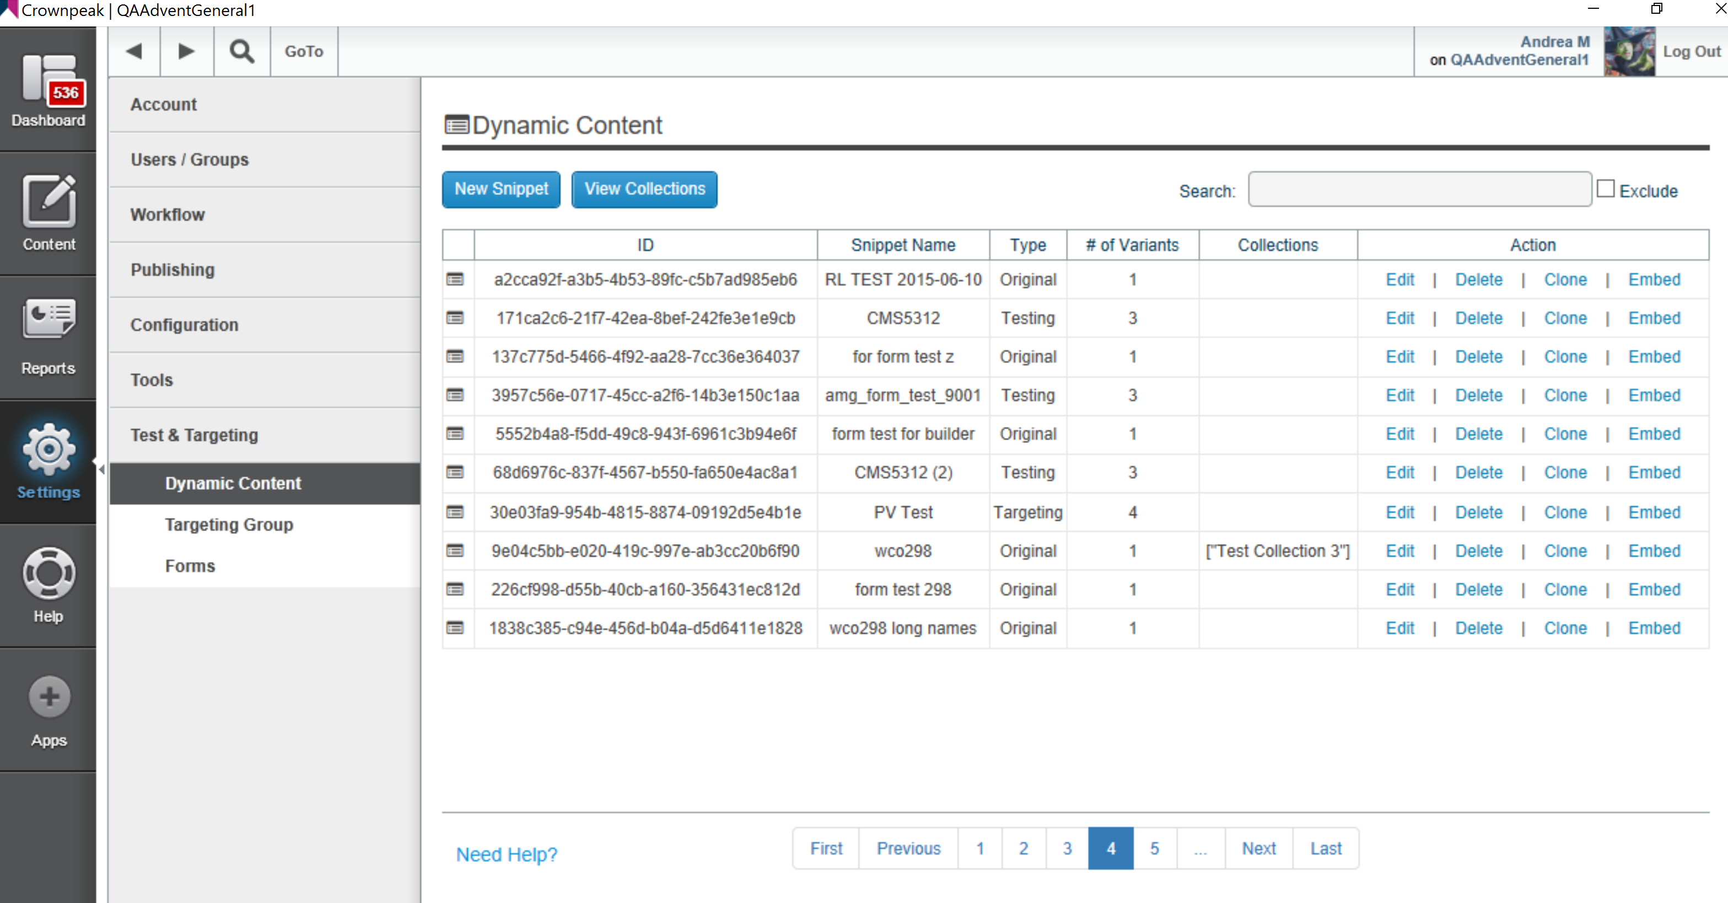Go to the Previous page

pos(908,848)
